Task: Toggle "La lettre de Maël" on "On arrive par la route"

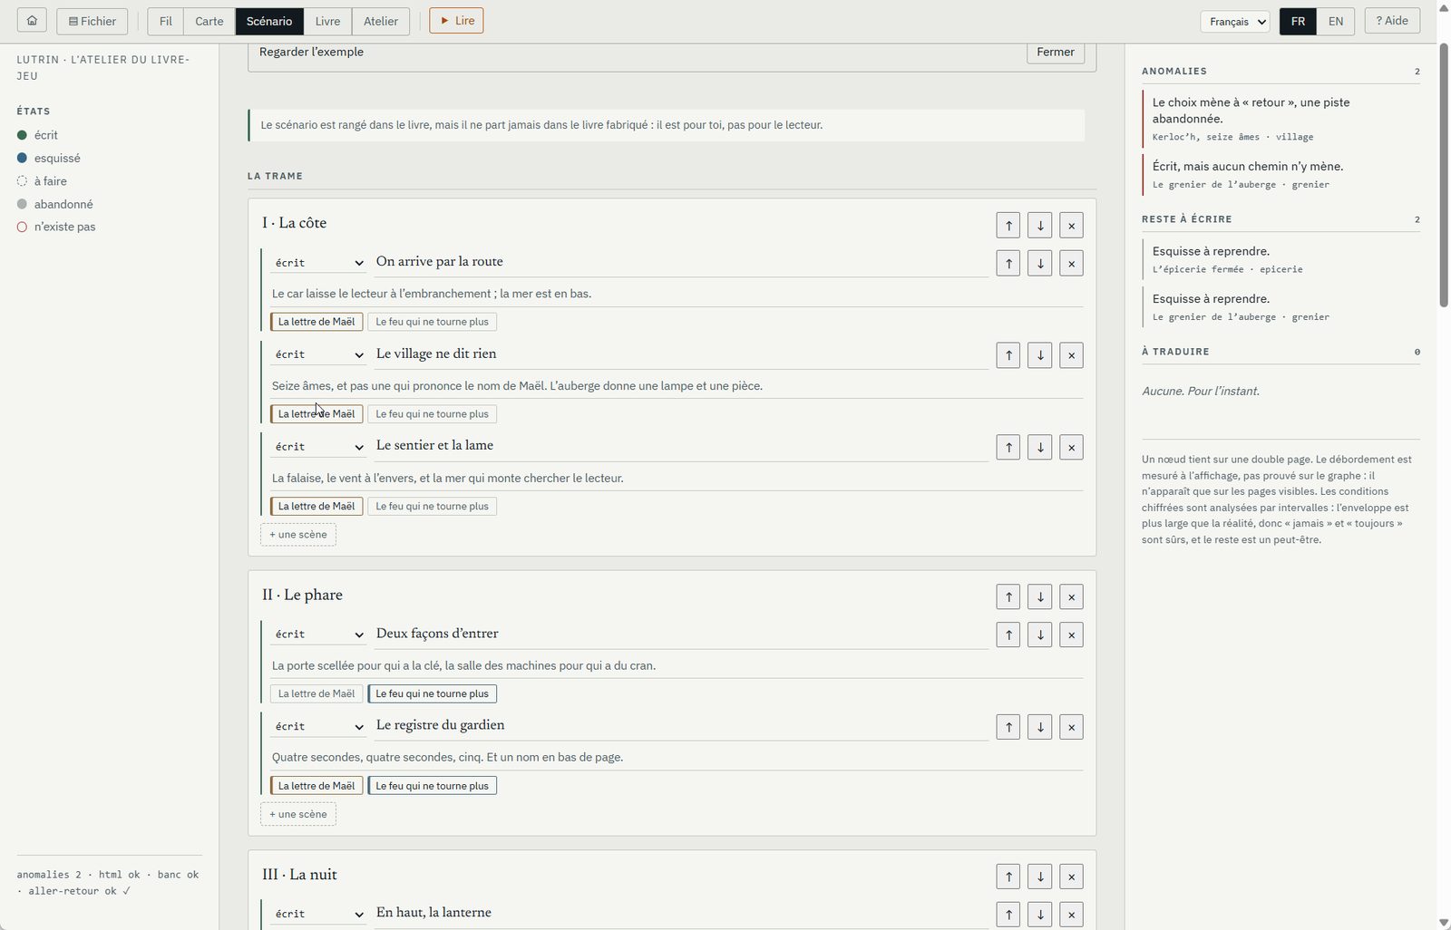Action: point(316,322)
